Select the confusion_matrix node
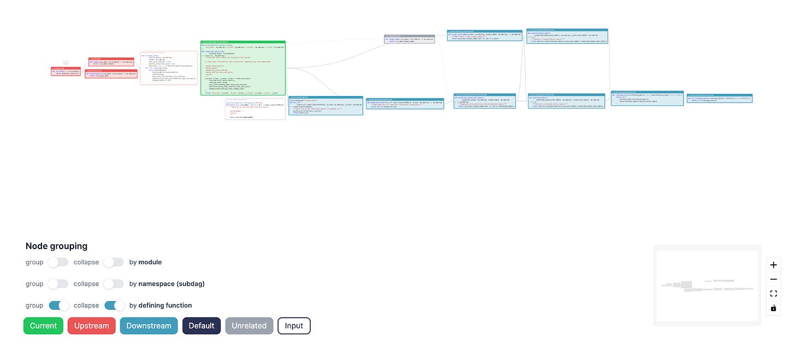This screenshot has width=795, height=349. point(566,101)
